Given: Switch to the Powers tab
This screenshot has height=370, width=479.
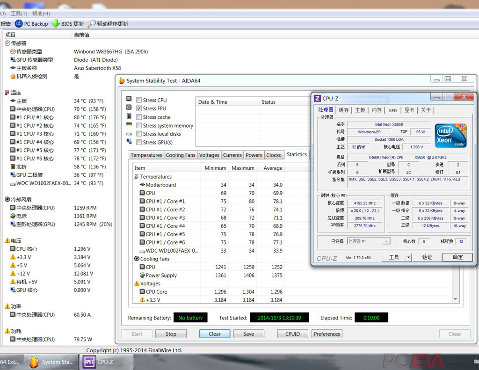Looking at the screenshot, I should pos(254,155).
